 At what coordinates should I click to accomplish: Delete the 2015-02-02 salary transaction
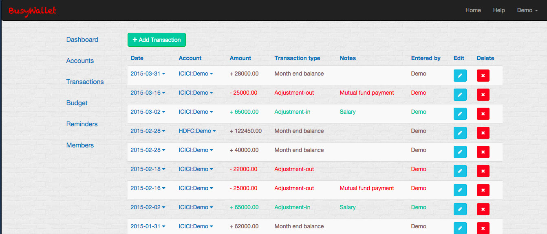[483, 209]
